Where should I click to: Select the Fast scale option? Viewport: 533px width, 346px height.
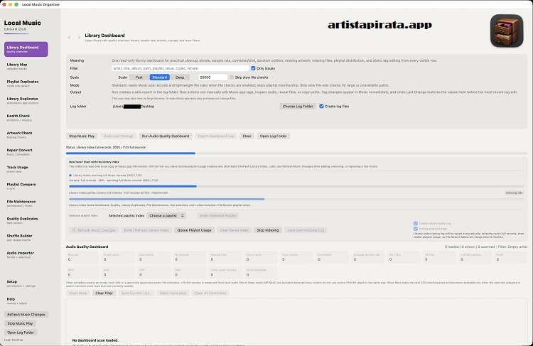click(139, 77)
